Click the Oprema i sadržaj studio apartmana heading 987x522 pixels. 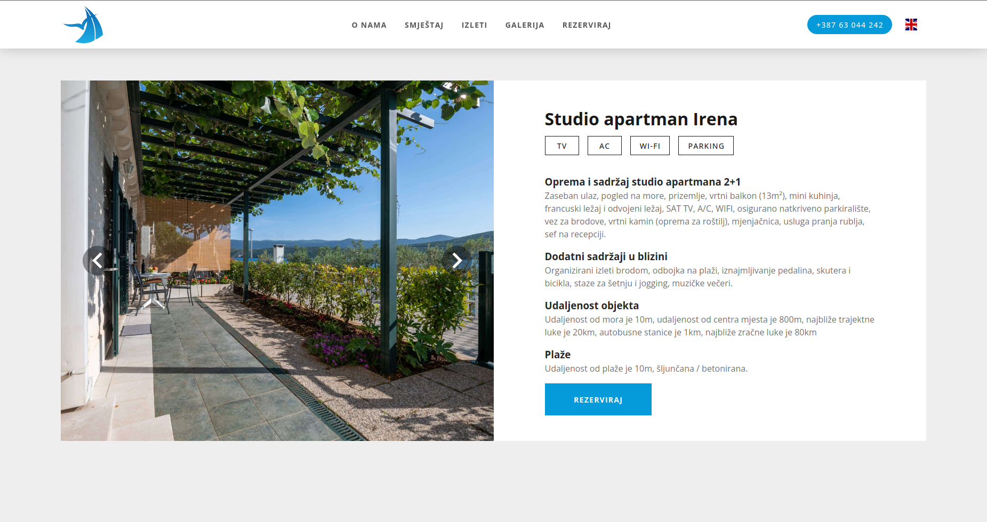coord(643,182)
